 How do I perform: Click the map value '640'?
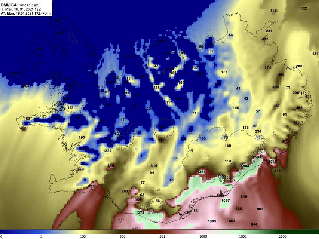coord(244,197)
